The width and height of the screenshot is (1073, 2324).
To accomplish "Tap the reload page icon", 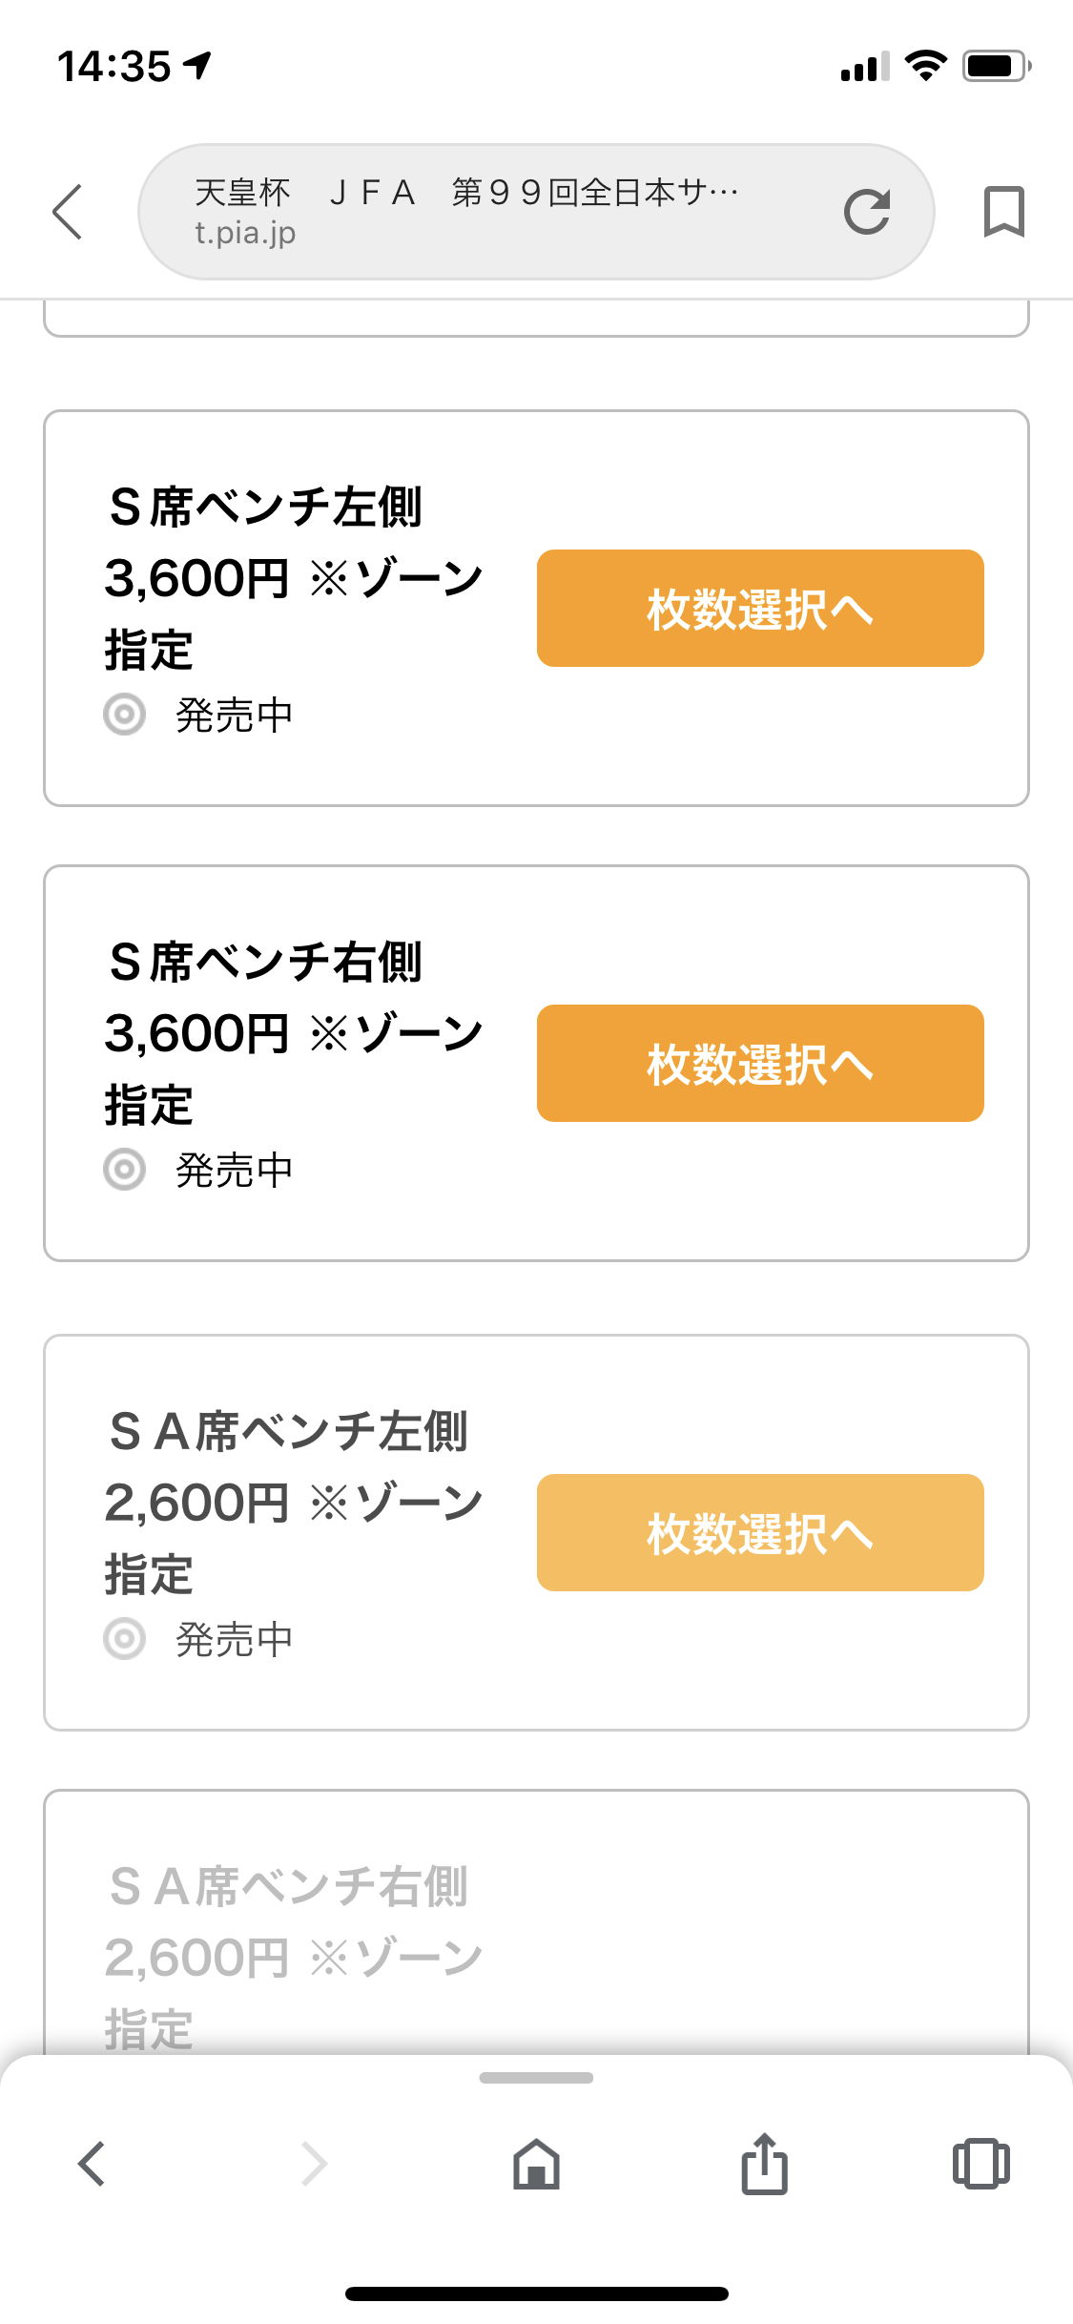I will pos(867,212).
